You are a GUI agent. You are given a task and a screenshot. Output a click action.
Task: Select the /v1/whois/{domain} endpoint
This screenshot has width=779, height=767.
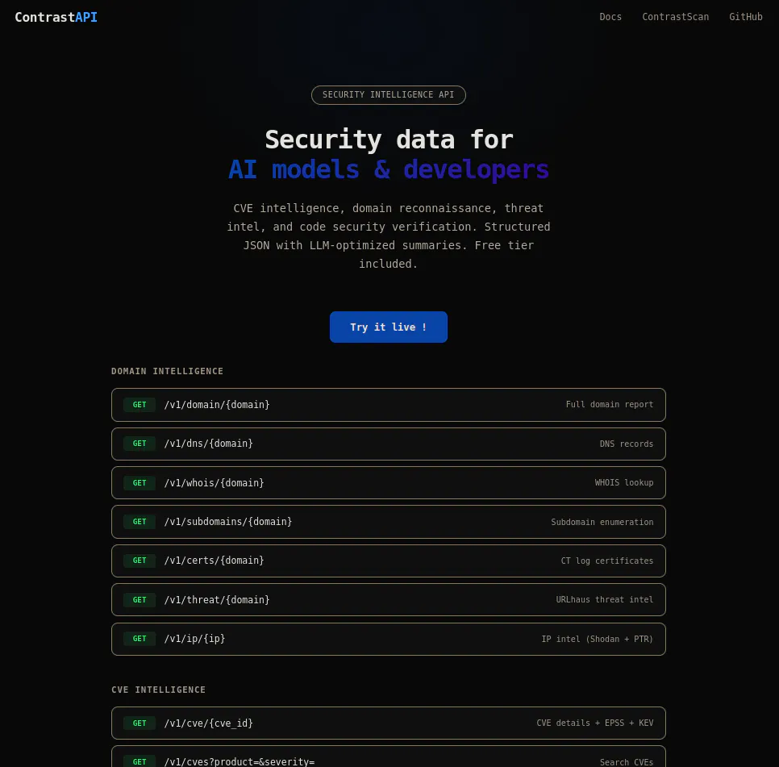[x=389, y=483]
